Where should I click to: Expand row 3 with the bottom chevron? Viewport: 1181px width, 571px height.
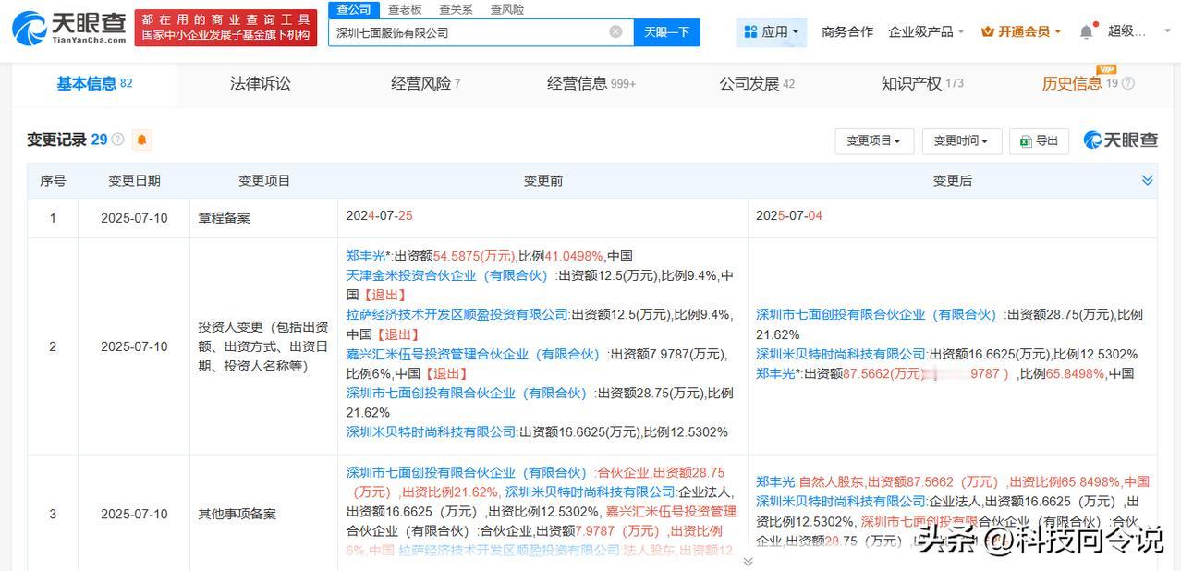point(748,561)
